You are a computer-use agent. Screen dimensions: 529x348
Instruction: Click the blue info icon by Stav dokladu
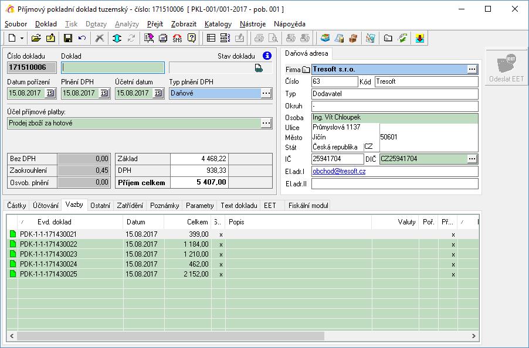click(267, 56)
